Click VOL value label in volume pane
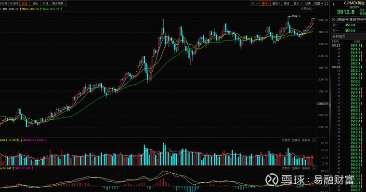Viewport: 366px width, 192px height. point(9,140)
